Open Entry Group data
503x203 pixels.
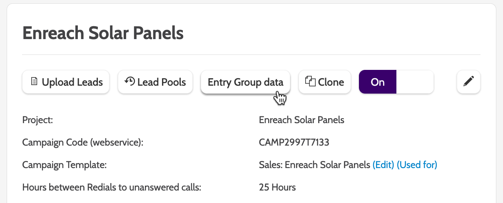point(245,82)
